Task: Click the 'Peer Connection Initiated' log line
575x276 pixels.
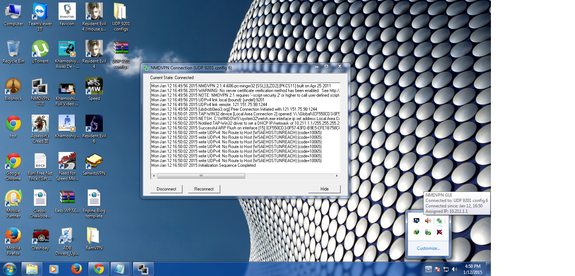Action: 234,109
